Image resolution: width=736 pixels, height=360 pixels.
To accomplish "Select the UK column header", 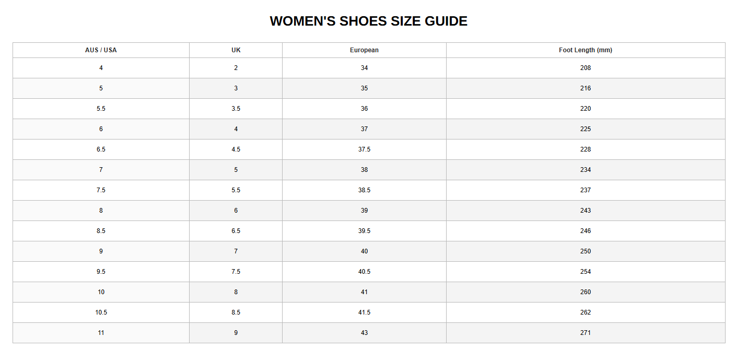I will click(236, 50).
